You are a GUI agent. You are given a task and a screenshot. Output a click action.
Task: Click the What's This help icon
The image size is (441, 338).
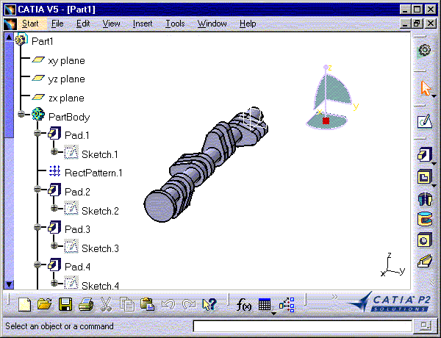pos(209,304)
